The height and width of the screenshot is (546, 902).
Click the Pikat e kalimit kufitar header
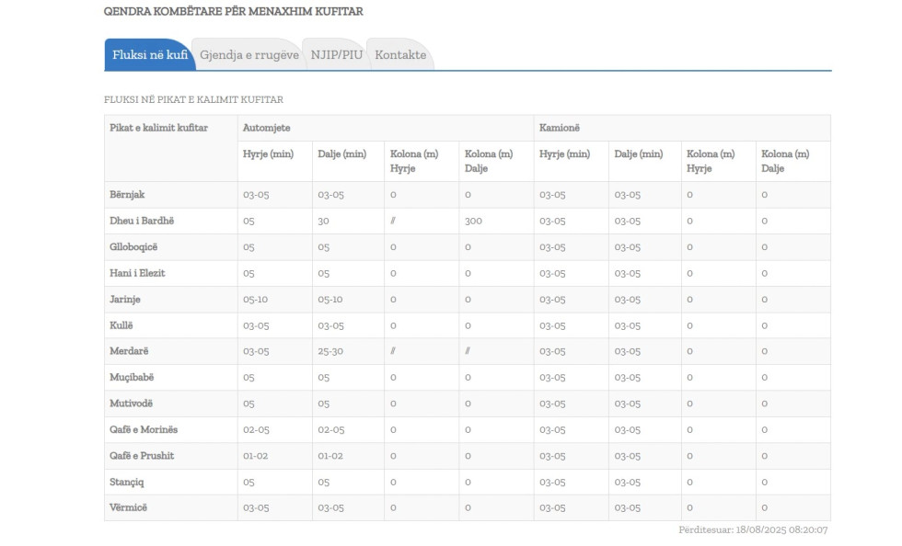(x=158, y=128)
